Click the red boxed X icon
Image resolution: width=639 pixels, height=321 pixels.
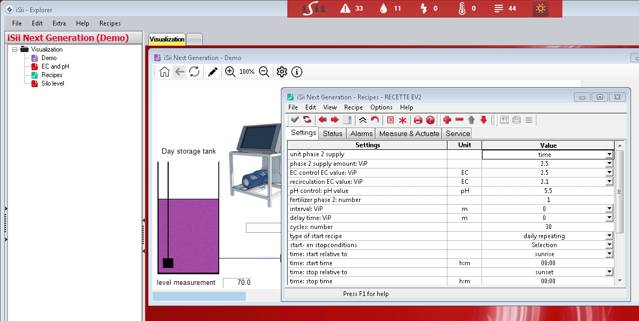390,120
